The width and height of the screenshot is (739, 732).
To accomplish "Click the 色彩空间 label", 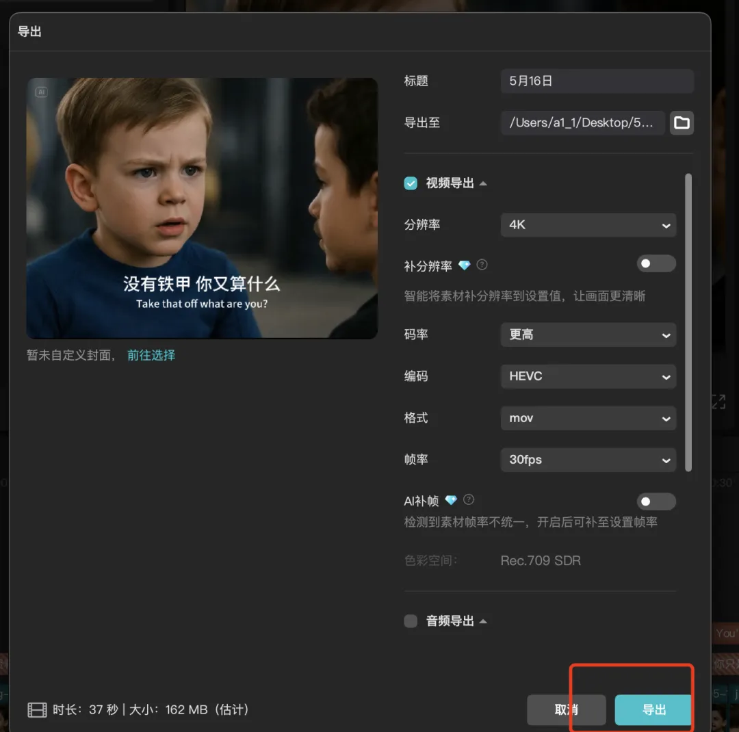I will coord(430,560).
